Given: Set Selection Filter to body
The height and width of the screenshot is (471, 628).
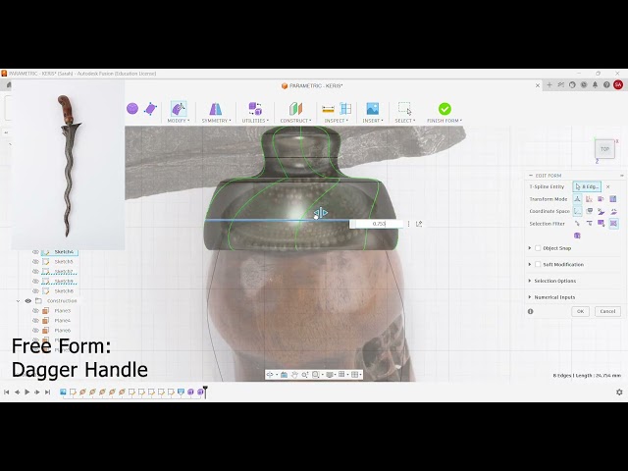Looking at the screenshot, I should coord(577,235).
